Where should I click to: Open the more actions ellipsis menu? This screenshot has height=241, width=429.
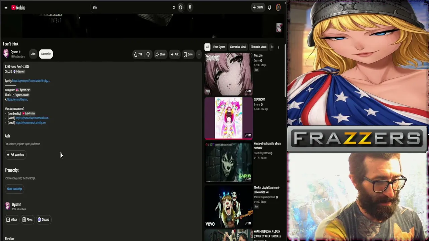coord(199,54)
